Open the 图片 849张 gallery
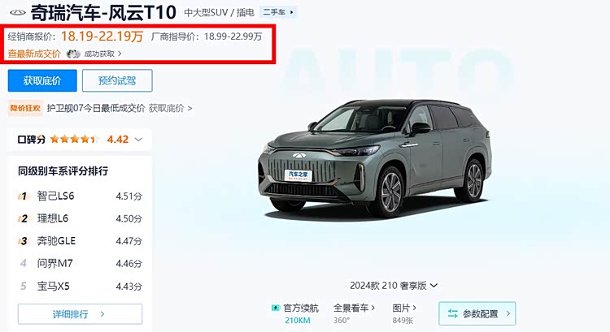Image resolution: width=610 pixels, height=332 pixels. tap(404, 313)
